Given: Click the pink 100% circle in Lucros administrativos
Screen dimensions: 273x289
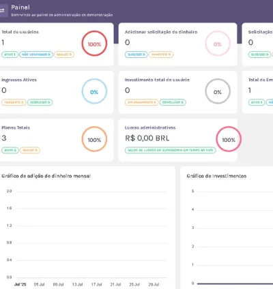Looking at the screenshot, I should pyautogui.click(x=229, y=139).
